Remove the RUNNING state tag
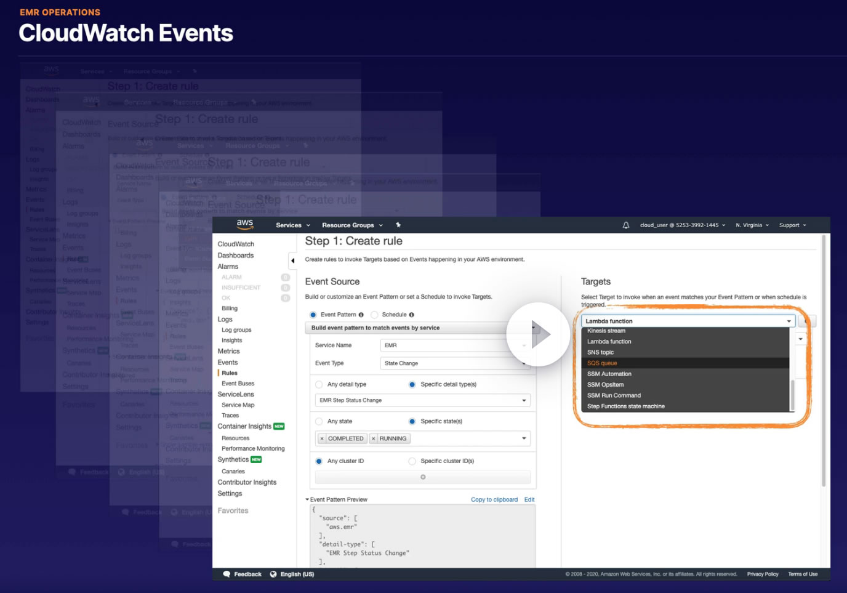This screenshot has width=847, height=593. (x=374, y=438)
